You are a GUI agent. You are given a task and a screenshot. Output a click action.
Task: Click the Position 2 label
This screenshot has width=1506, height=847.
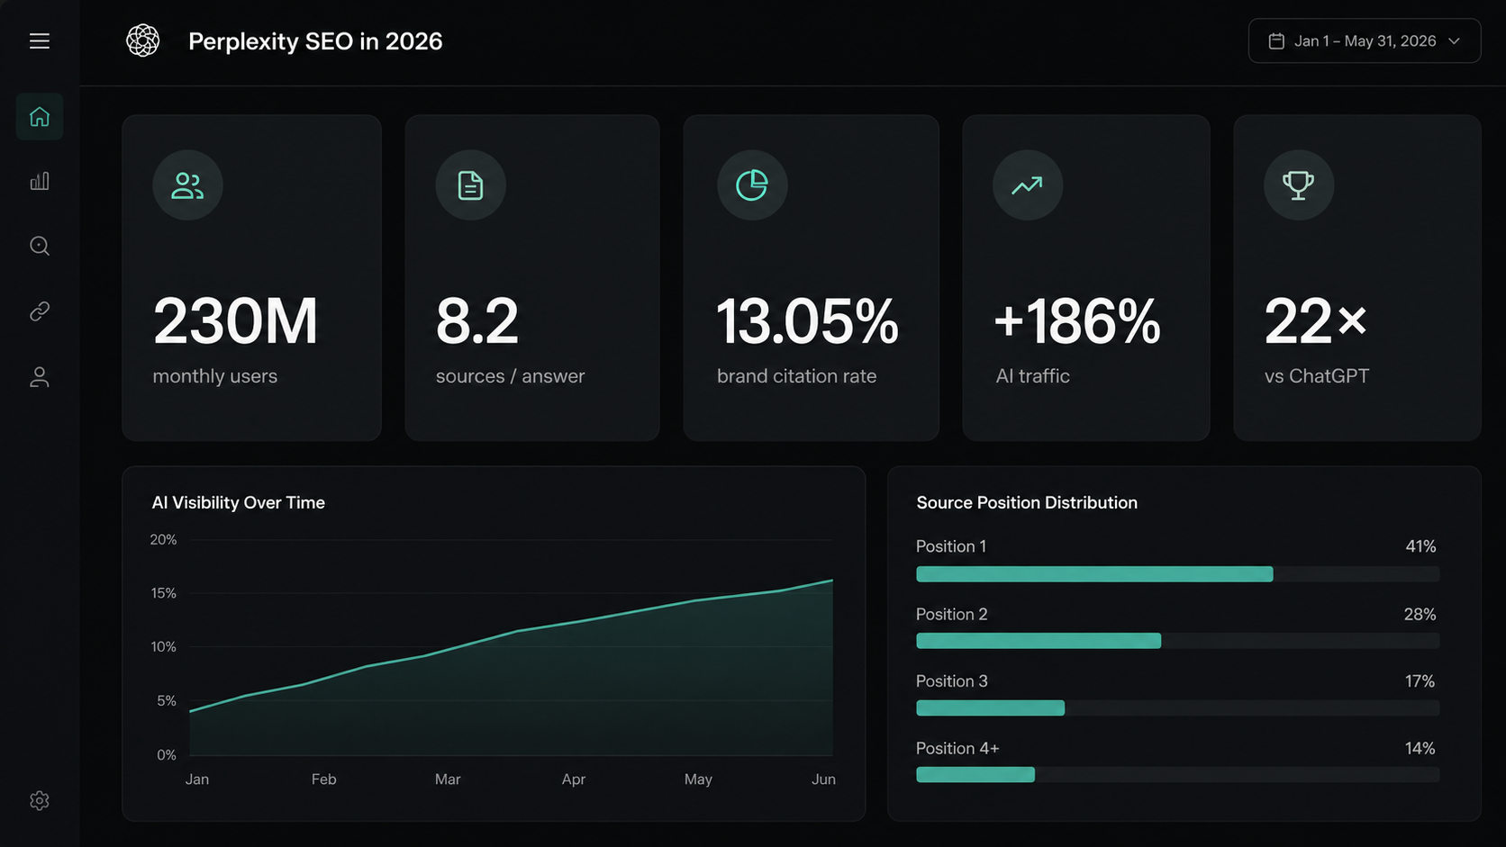tap(951, 614)
